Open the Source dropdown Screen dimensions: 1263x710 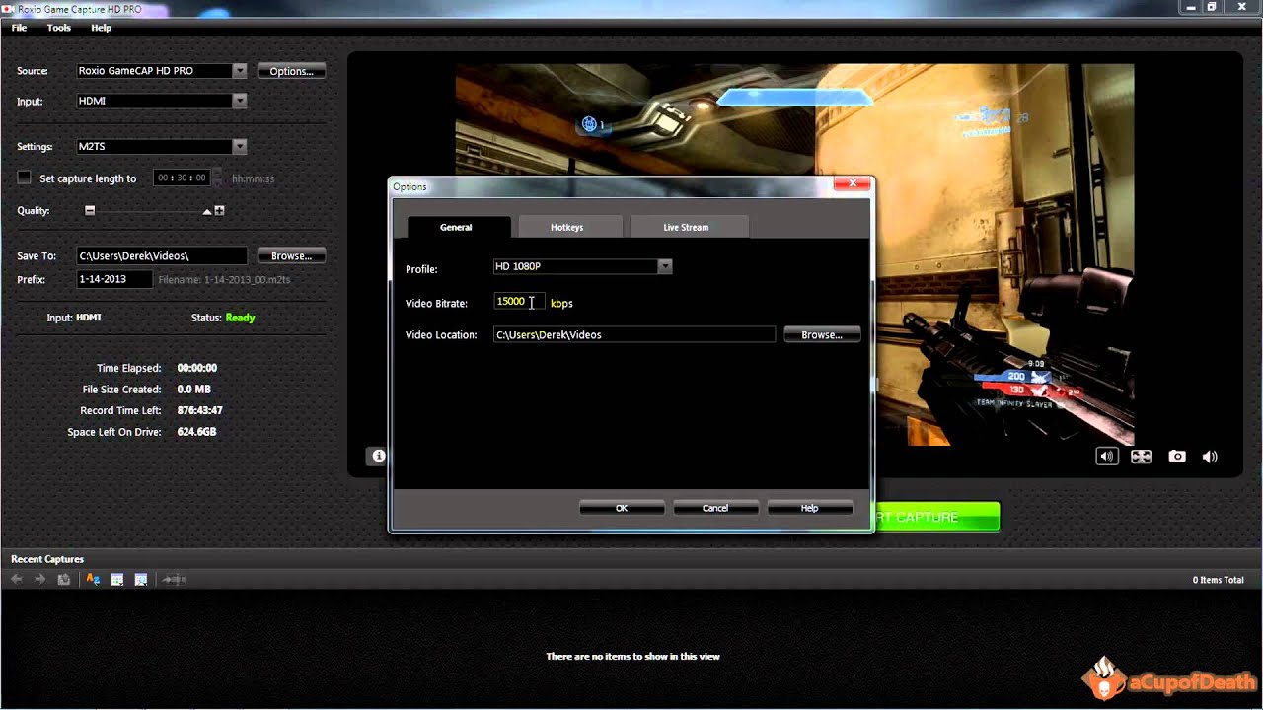point(240,71)
